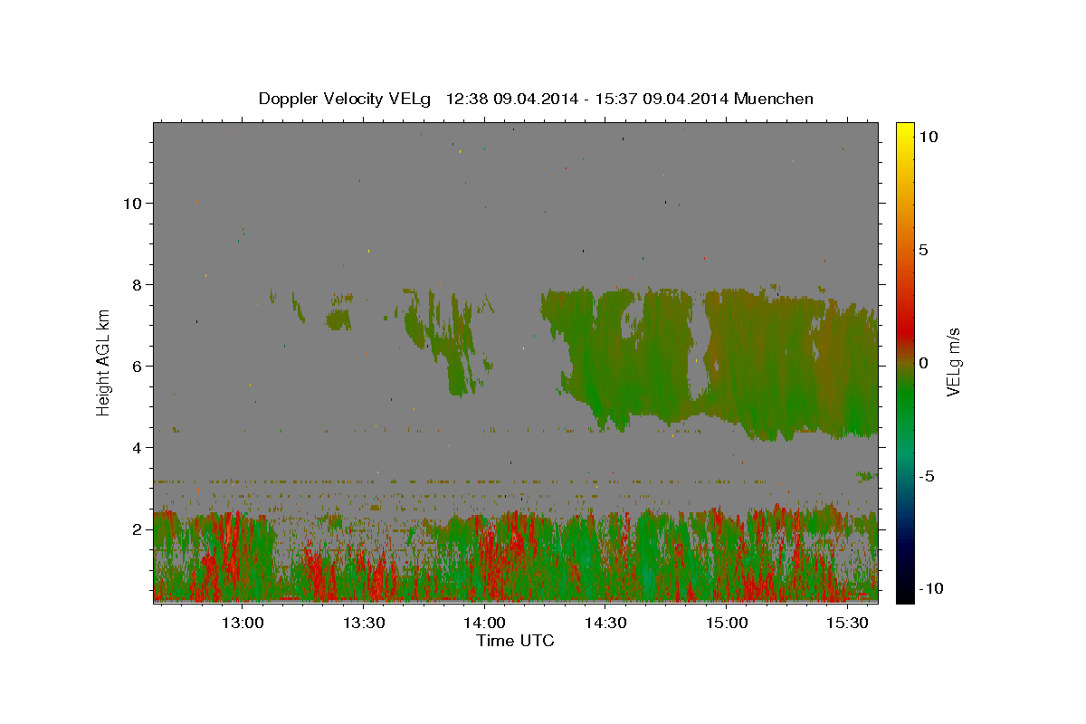Image resolution: width=1086 pixels, height=724 pixels.
Task: Click the yellow top of the colorbar
Action: click(x=904, y=132)
